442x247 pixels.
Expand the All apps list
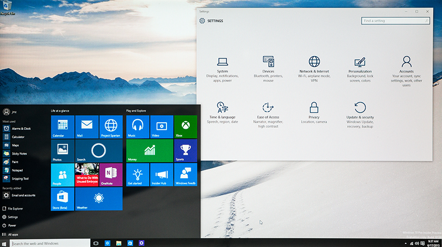coord(13,234)
